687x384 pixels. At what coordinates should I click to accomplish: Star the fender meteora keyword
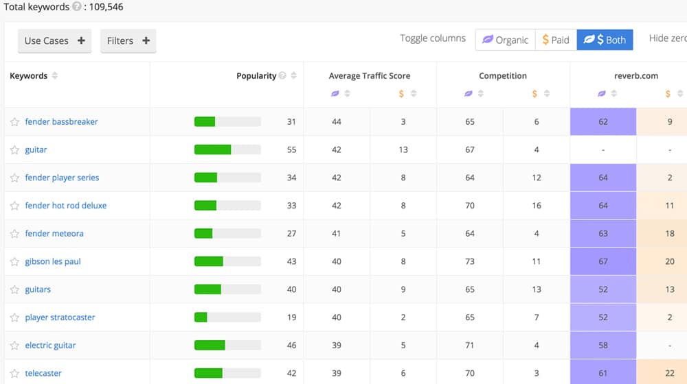coord(14,234)
